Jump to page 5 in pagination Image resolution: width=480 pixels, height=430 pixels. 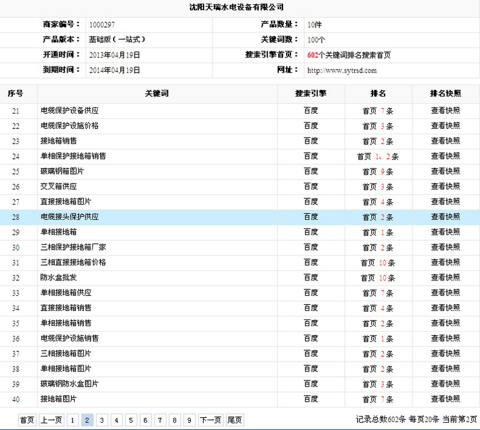pyautogui.click(x=131, y=420)
